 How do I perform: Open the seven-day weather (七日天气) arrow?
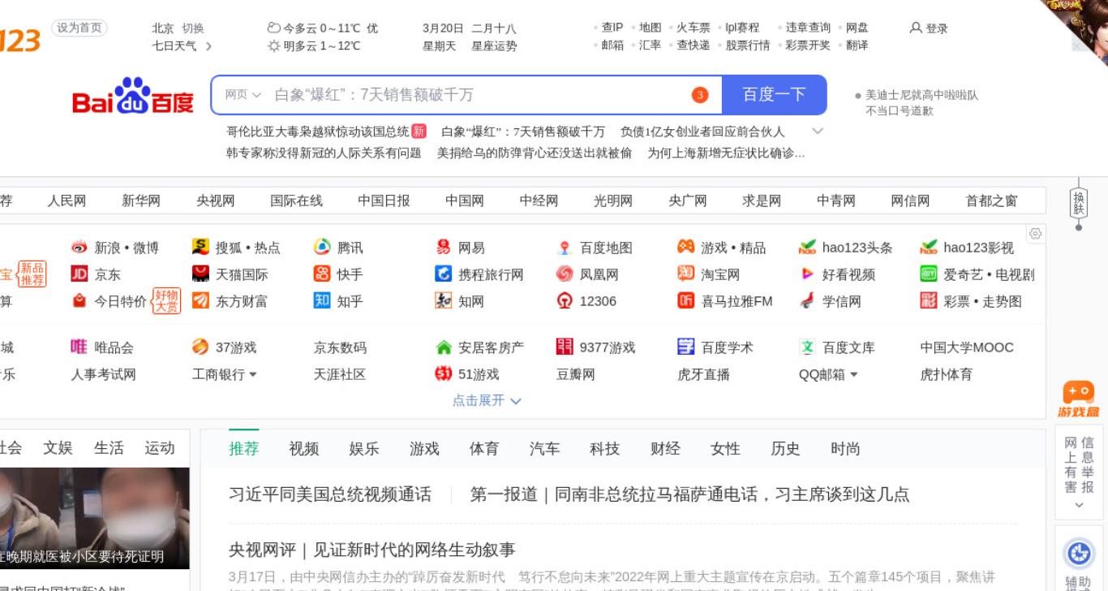coord(208,46)
